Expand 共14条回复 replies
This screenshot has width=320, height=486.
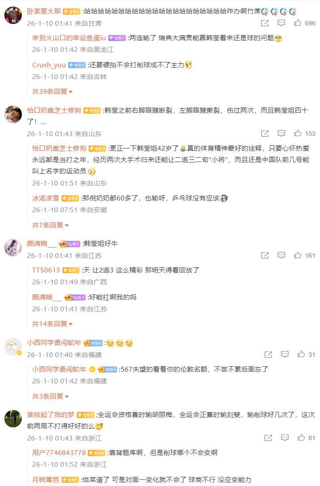click(52, 324)
